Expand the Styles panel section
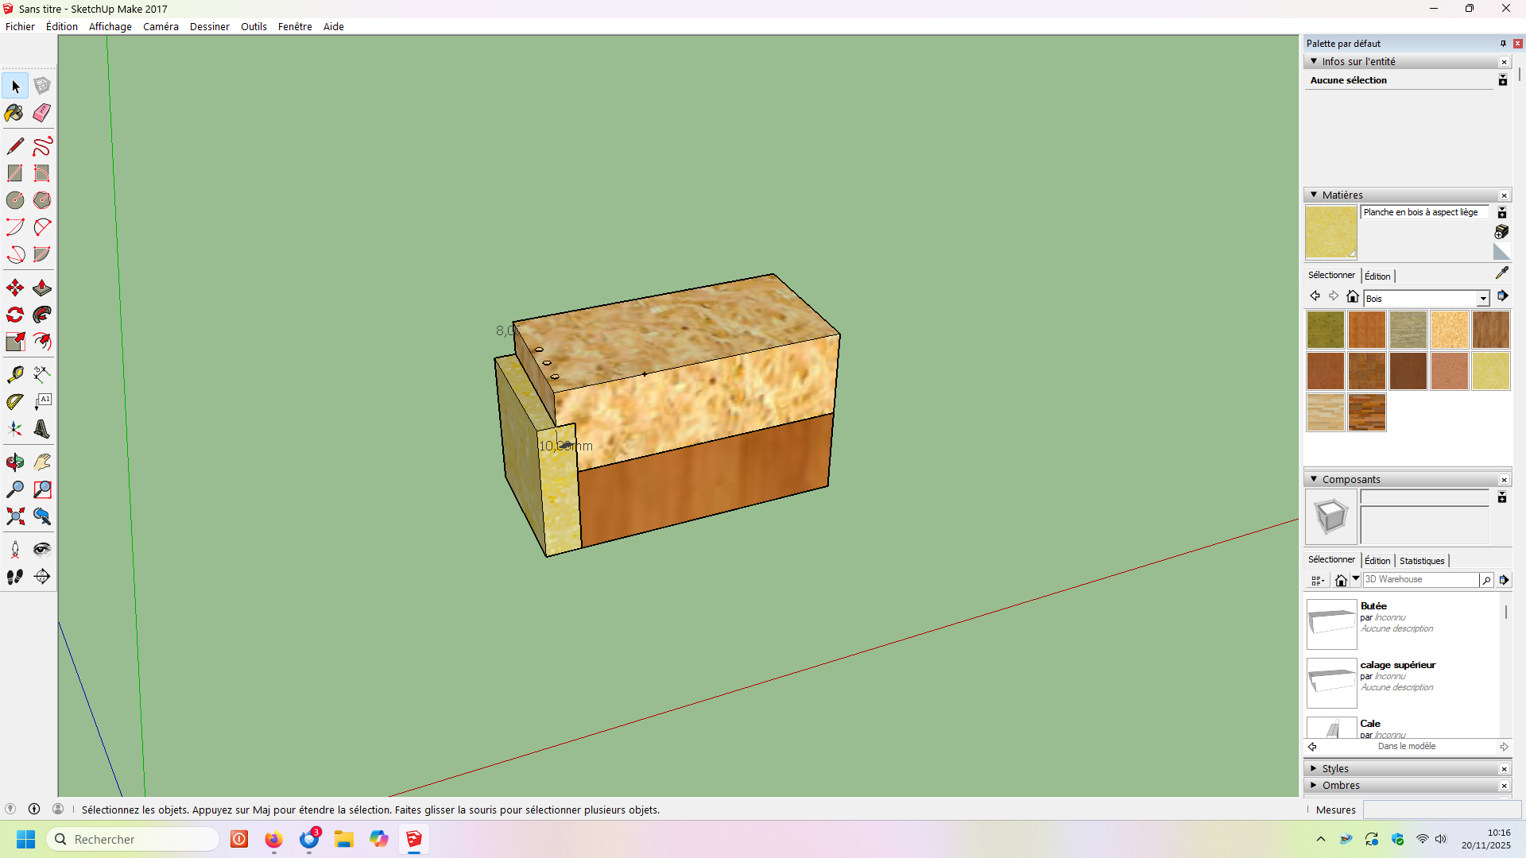Image resolution: width=1526 pixels, height=858 pixels. (1314, 768)
